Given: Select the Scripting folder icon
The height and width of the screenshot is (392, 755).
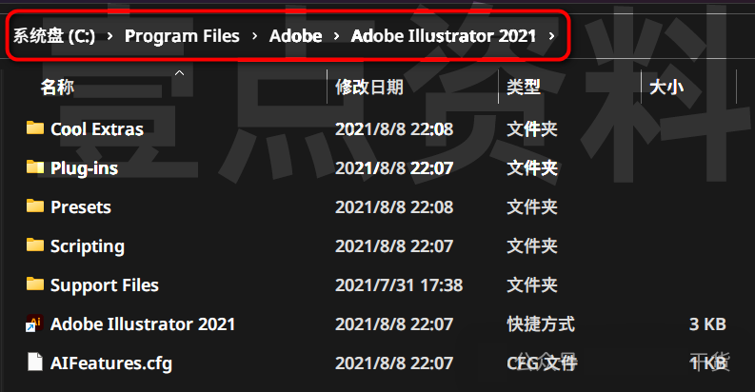Looking at the screenshot, I should tap(34, 245).
